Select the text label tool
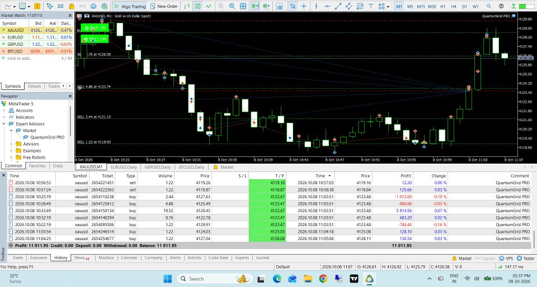The width and height of the screenshot is (537, 287). [x=371, y=6]
